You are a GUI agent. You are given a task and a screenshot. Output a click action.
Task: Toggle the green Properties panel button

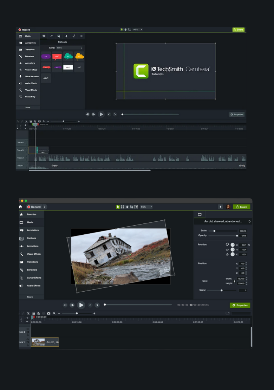(x=240, y=305)
